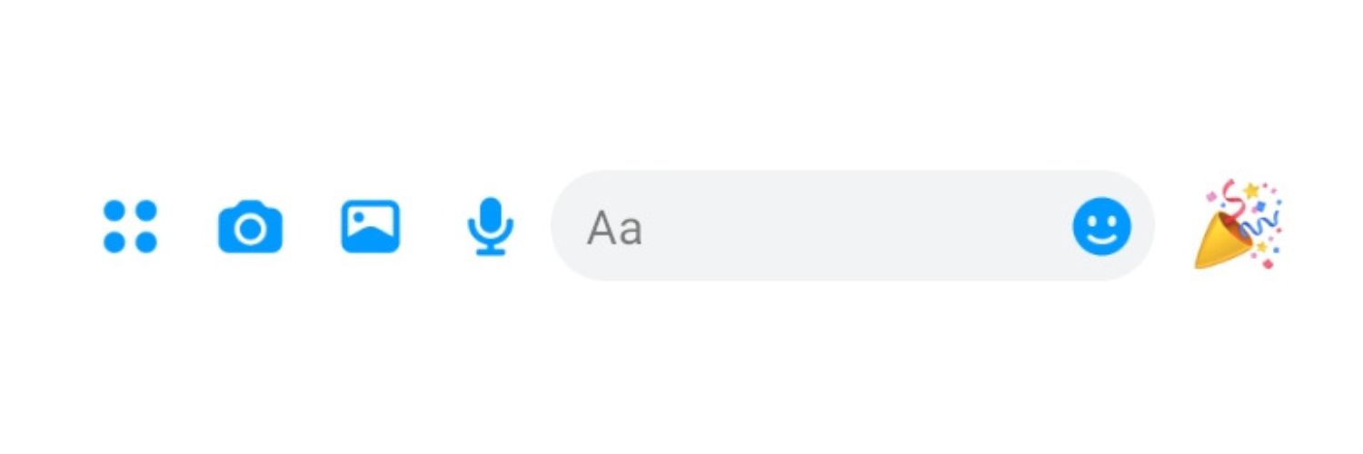Image resolution: width=1363 pixels, height=454 pixels.
Task: Select the image attachment icon
Action: (x=370, y=226)
